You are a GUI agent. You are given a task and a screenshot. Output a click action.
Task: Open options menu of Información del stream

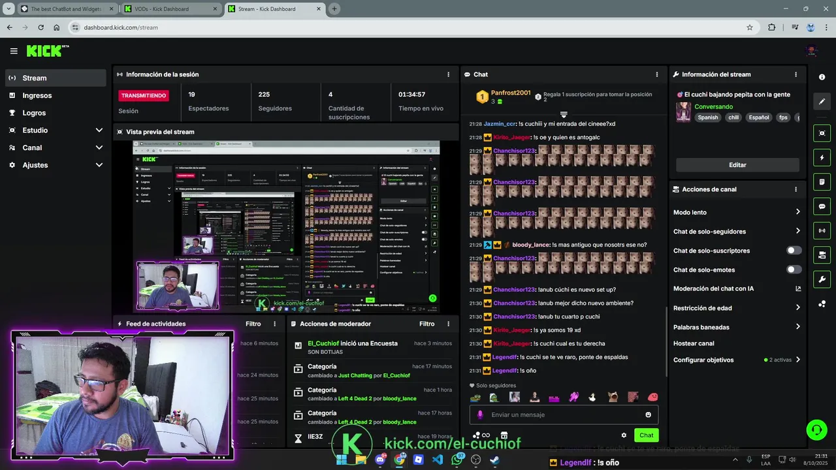click(796, 74)
